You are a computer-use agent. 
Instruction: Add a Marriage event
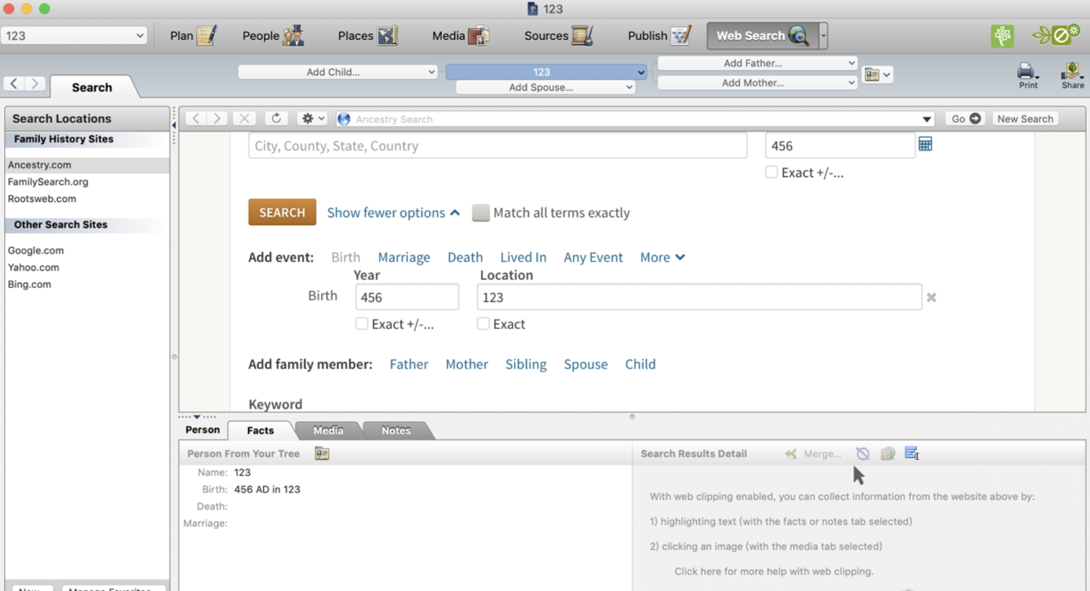404,257
